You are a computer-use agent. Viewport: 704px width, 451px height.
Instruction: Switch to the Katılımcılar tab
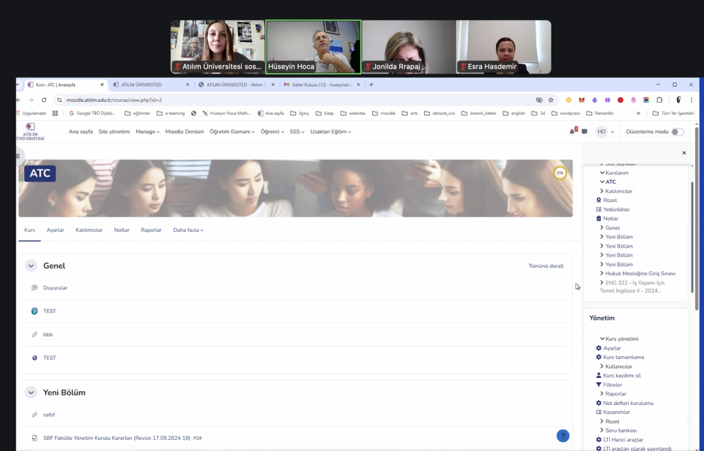[x=89, y=230]
